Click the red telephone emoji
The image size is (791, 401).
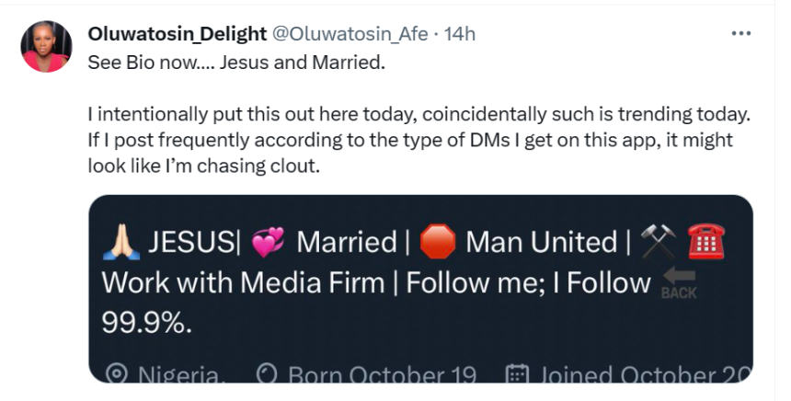click(706, 243)
